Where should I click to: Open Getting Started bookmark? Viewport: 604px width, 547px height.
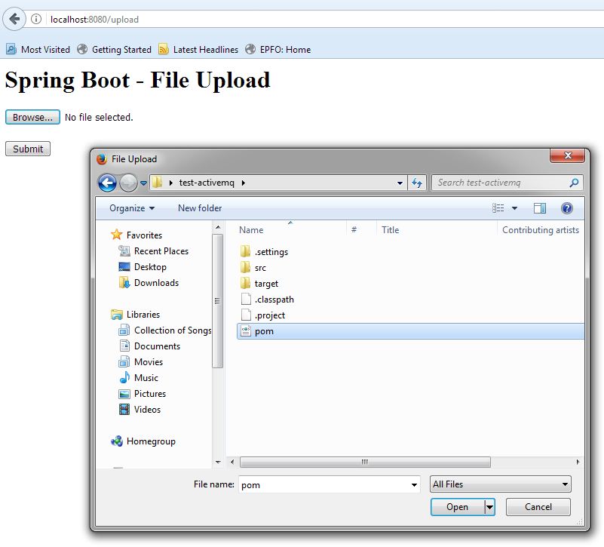(x=114, y=49)
